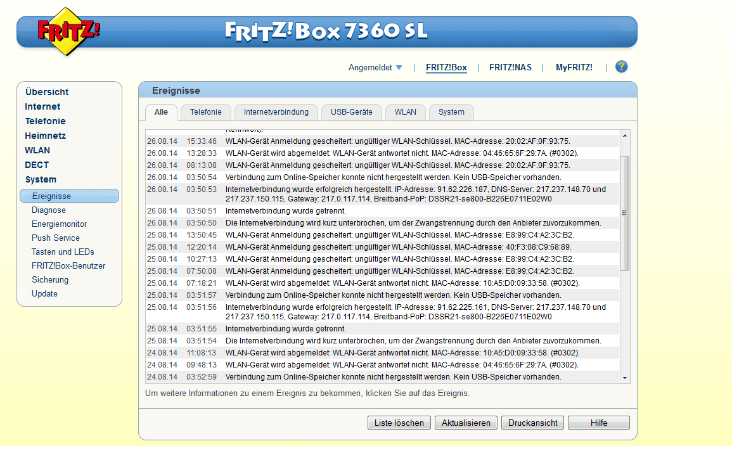The image size is (732, 460).
Task: Open the 26.08.14 03:50:50 Zwangstrennung event
Action: click(x=382, y=223)
